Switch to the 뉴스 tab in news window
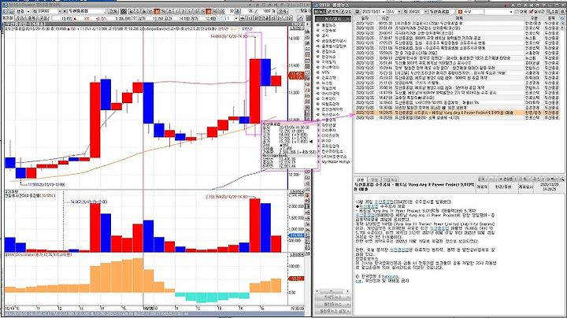The image size is (567, 318). [320, 12]
